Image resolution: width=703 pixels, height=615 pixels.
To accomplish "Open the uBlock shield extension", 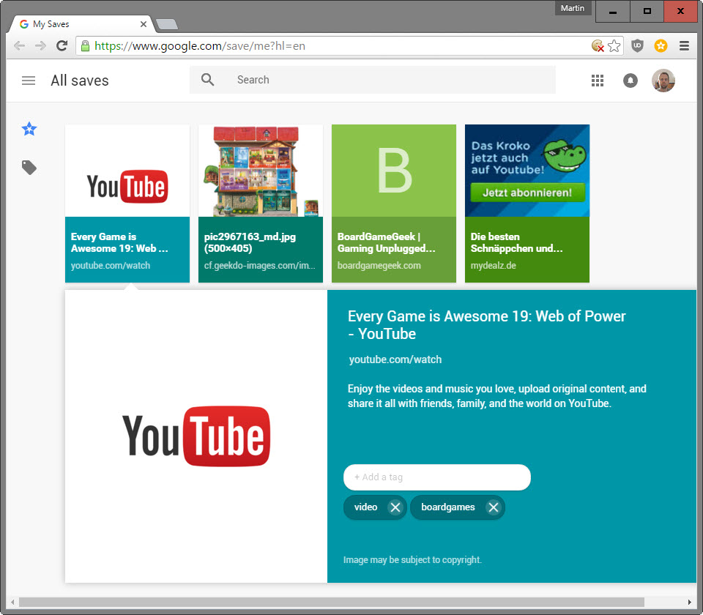I will (637, 45).
